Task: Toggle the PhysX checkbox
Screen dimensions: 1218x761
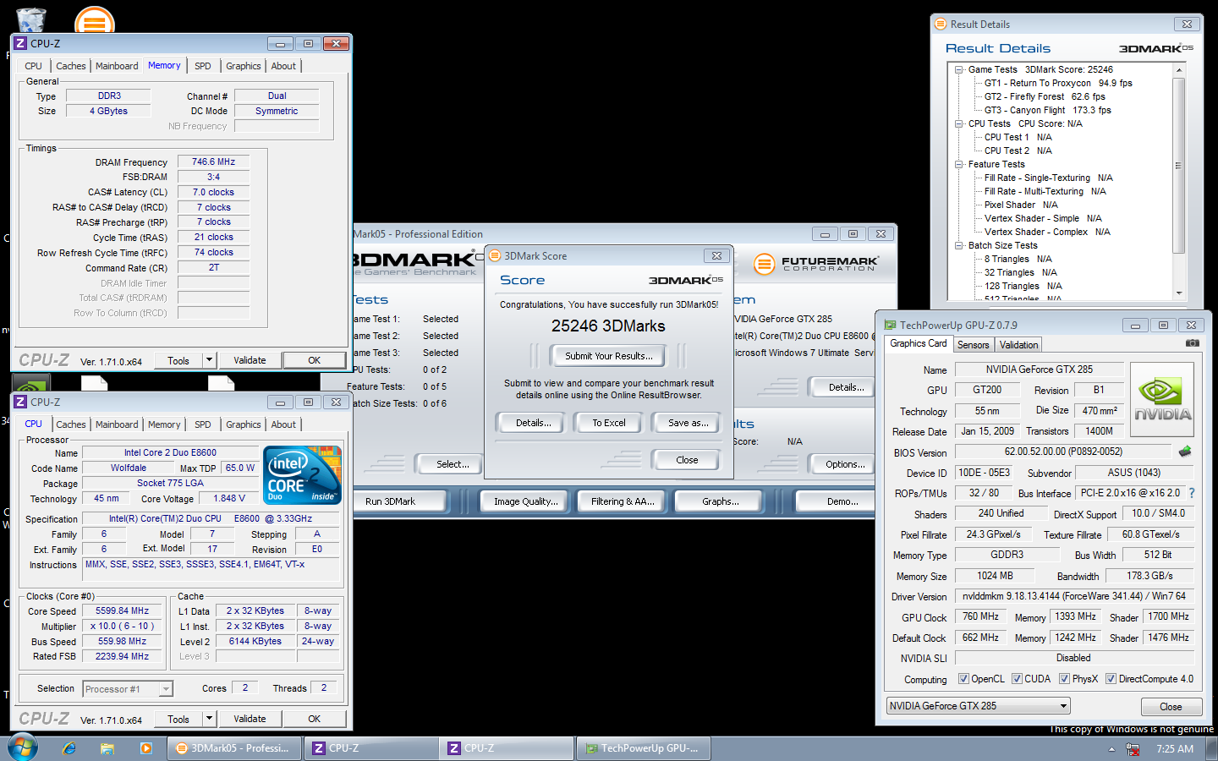Action: click(x=1064, y=679)
